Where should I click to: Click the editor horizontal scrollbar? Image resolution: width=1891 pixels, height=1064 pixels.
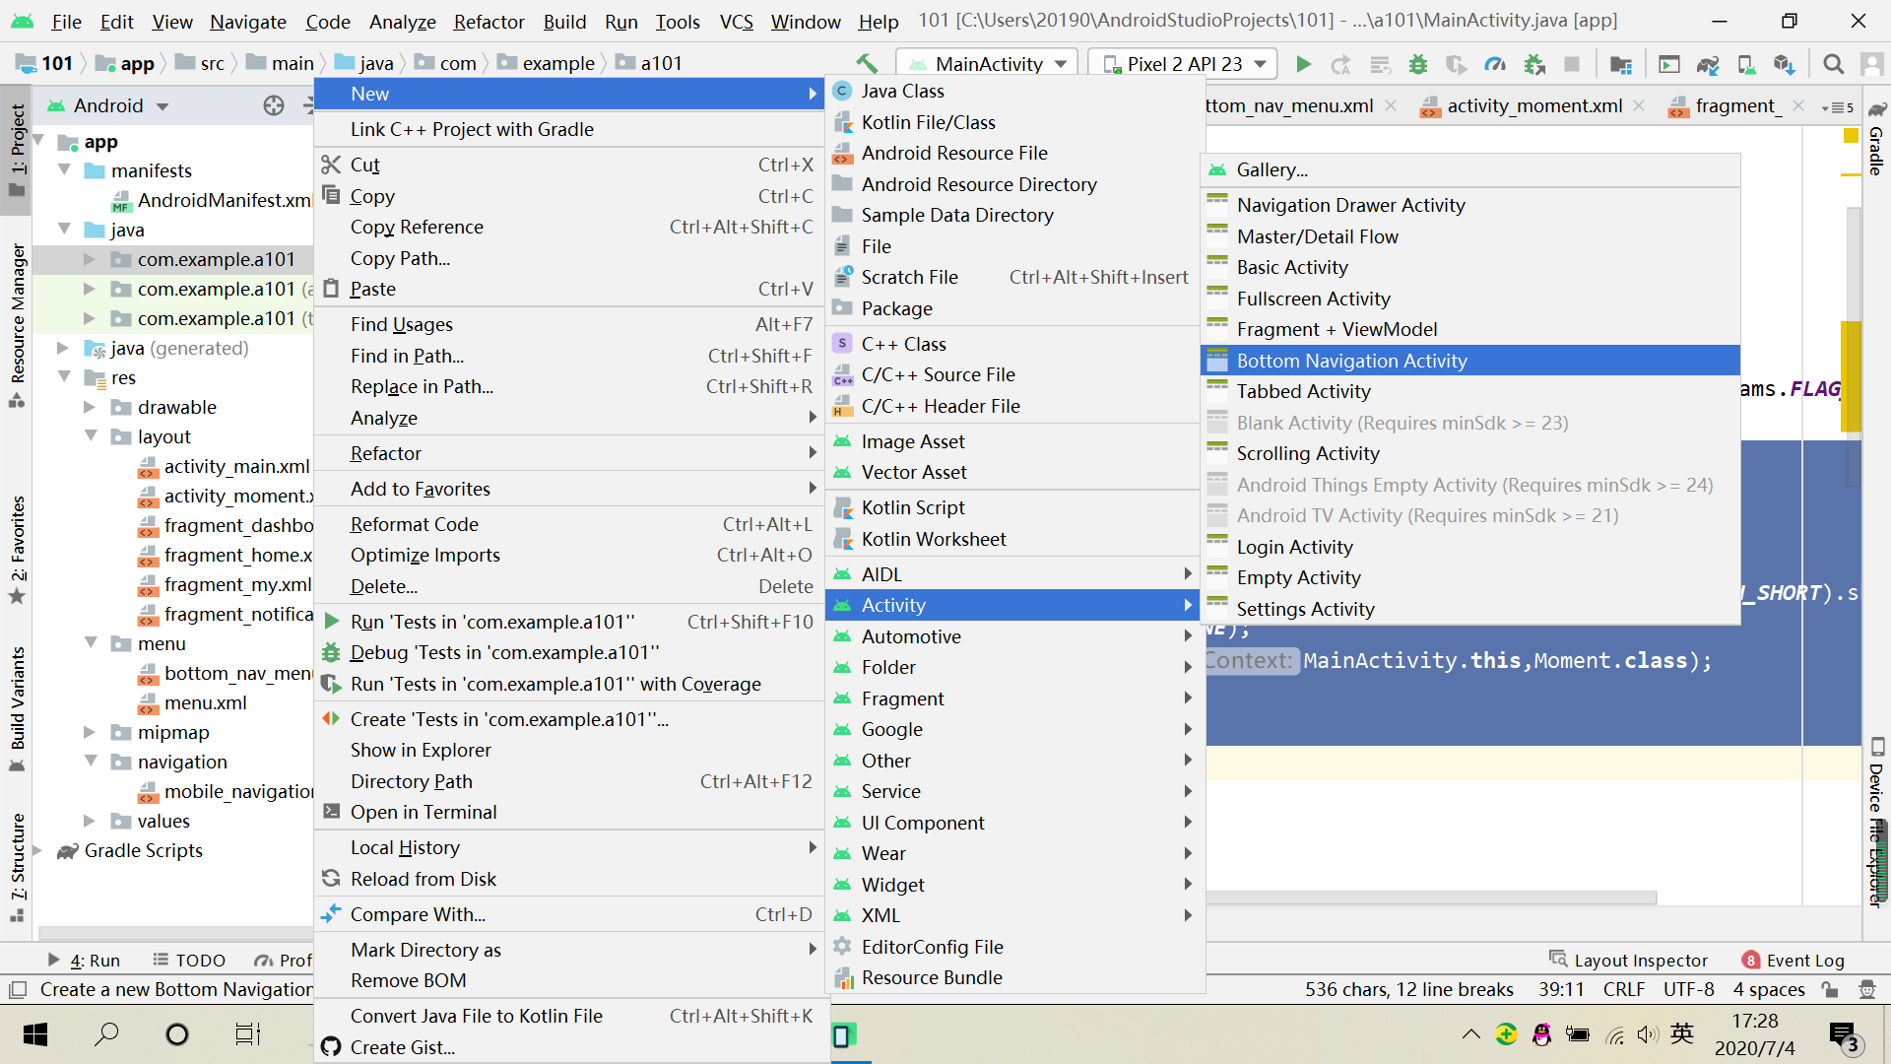1431,898
